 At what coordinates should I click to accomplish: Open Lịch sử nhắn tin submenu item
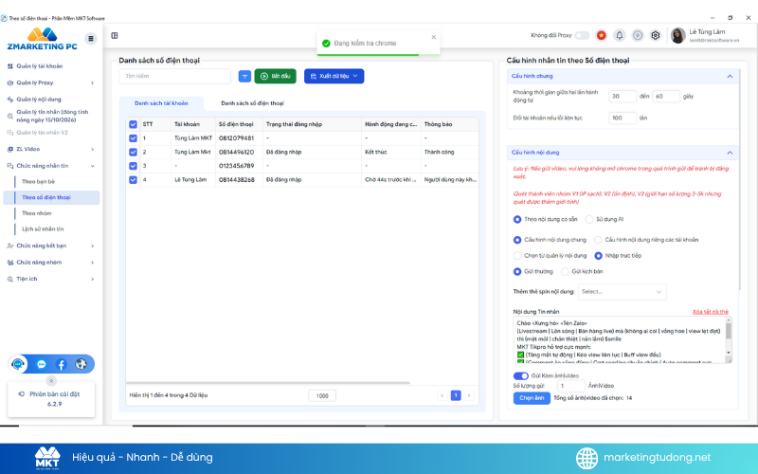coord(43,229)
